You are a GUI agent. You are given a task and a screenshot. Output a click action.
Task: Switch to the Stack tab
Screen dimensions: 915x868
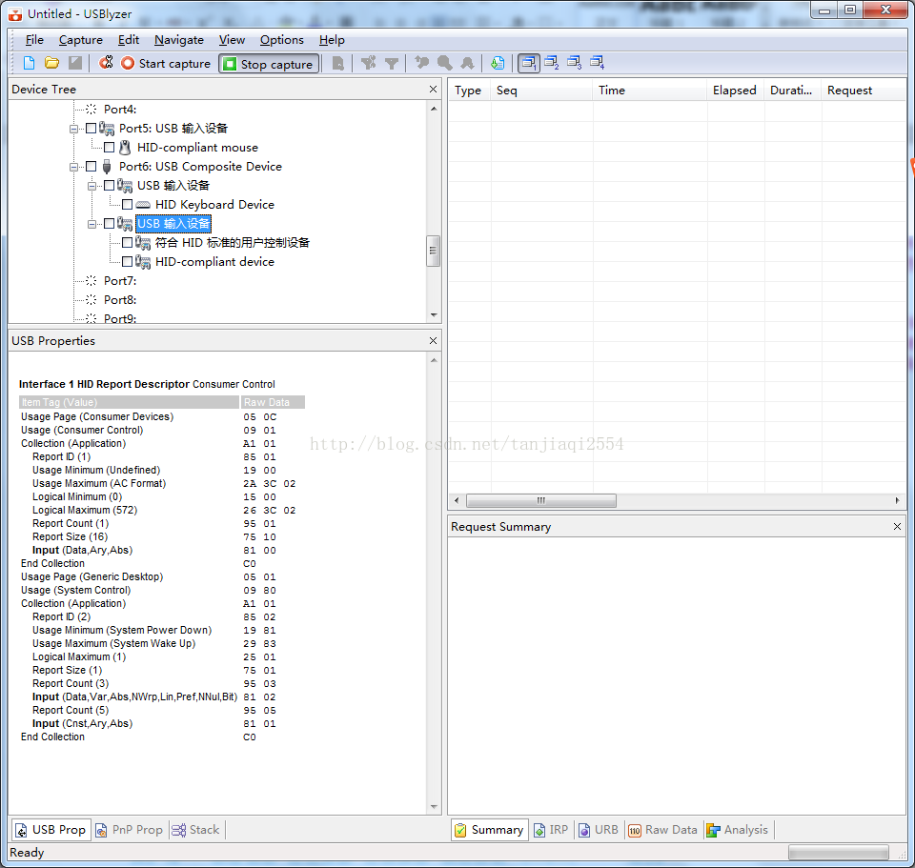[x=196, y=830]
